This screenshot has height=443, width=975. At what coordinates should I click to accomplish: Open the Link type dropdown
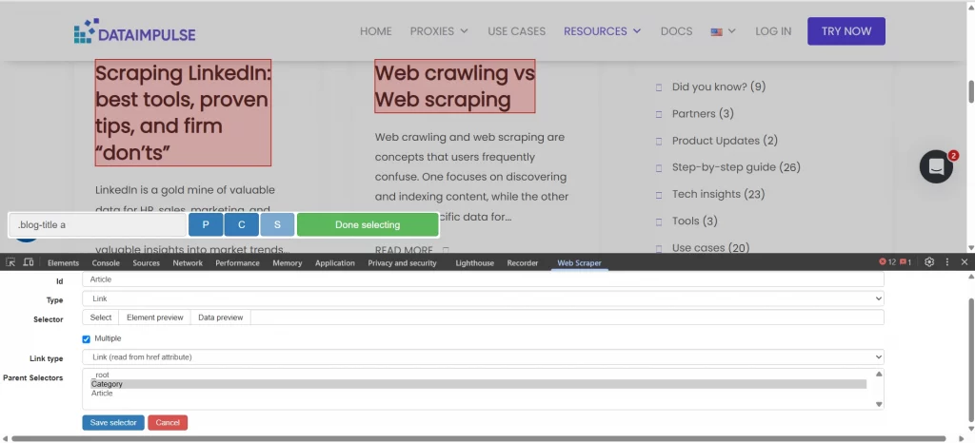(483, 356)
